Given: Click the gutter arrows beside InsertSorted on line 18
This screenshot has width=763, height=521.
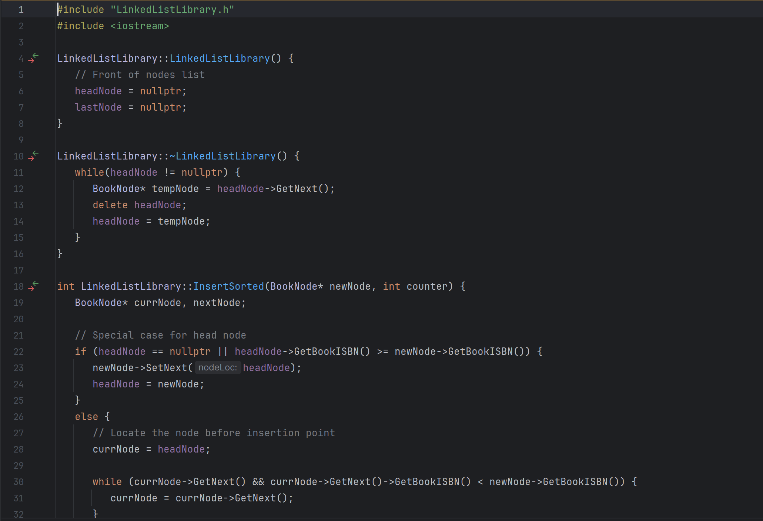Looking at the screenshot, I should 33,286.
